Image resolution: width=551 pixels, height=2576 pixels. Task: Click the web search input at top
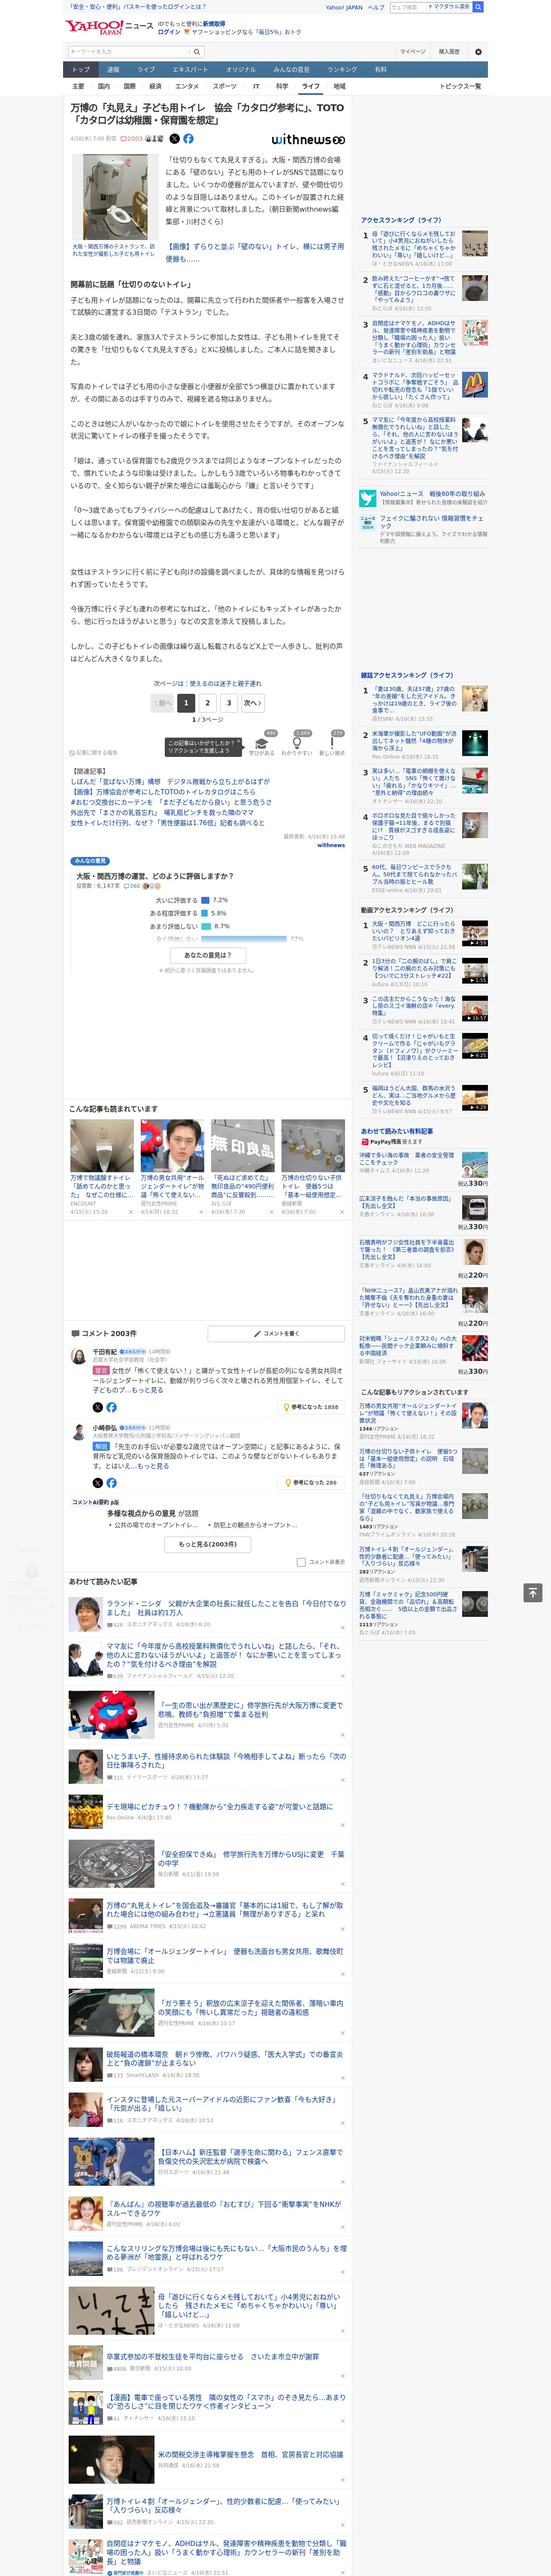coord(408,7)
